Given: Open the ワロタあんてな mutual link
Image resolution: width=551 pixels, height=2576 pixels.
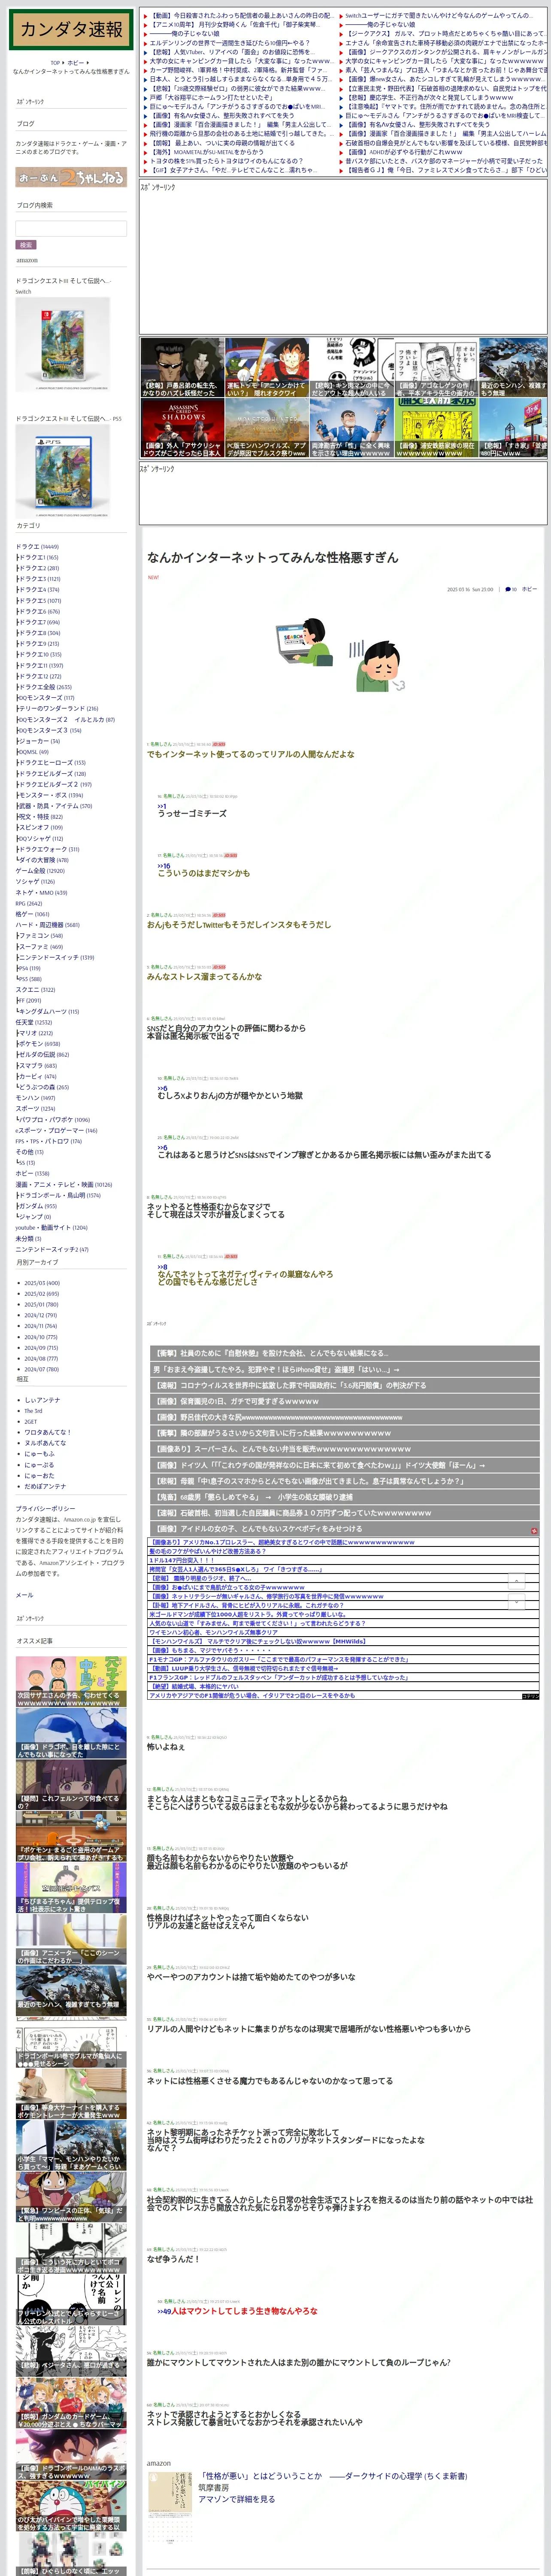Looking at the screenshot, I should [x=47, y=1432].
